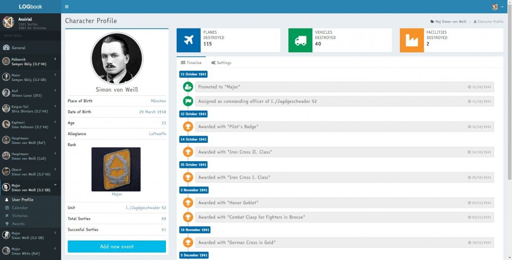Toggle the hamburger sidebar menu icon
512x260 pixels.
pyautogui.click(x=67, y=7)
